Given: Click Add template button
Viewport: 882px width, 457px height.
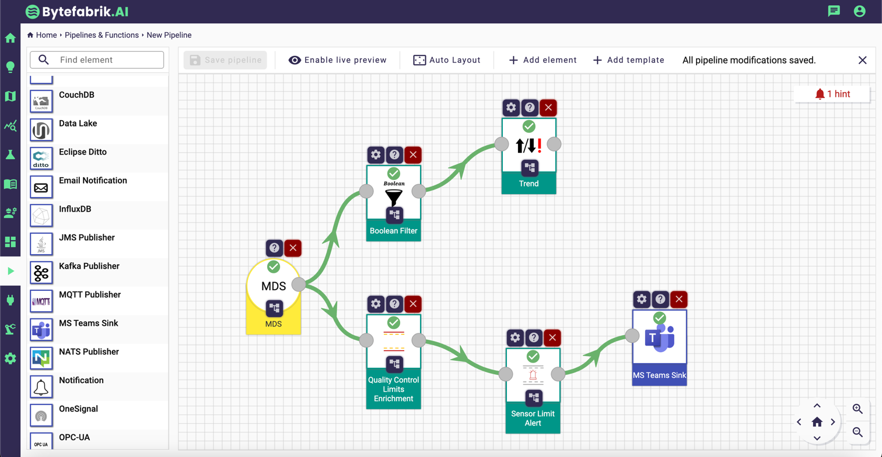Looking at the screenshot, I should tap(628, 60).
